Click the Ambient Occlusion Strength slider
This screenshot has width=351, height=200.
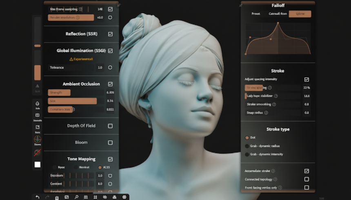[x=76, y=92]
